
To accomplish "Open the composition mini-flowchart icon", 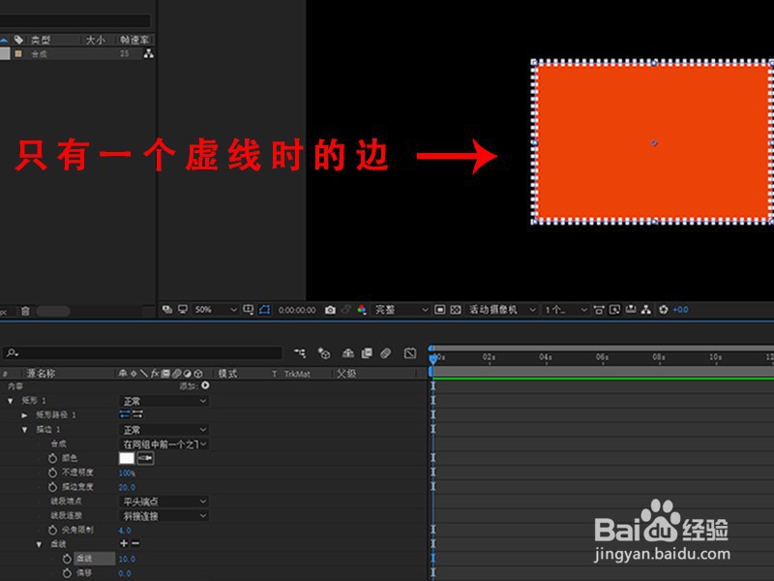I will pyautogui.click(x=300, y=352).
